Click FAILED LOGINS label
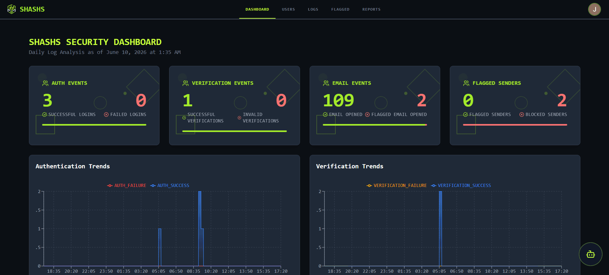The image size is (609, 275). click(128, 115)
